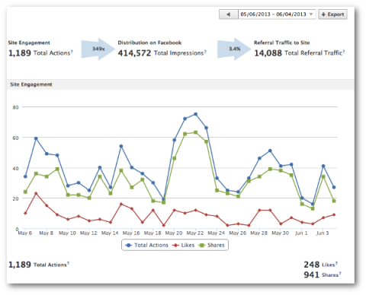
Task: Toggle the Likes legend entry
Action: coord(183,245)
